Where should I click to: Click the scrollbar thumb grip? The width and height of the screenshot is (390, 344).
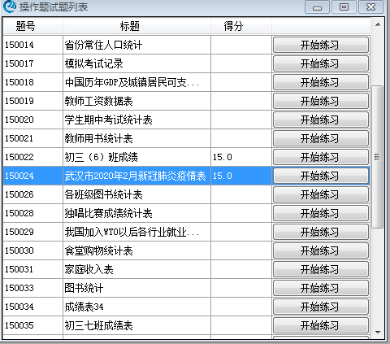point(377,157)
